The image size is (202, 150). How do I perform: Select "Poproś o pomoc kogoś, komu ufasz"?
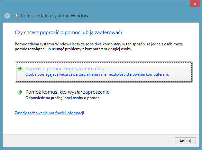[x=65, y=69]
